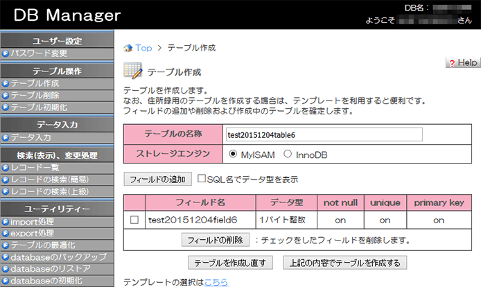Click the Help button icon
The height and width of the screenshot is (287, 481).
pyautogui.click(x=462, y=62)
